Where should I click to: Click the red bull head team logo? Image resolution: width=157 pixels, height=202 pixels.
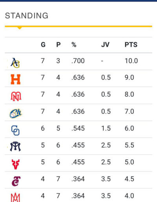point(16,164)
